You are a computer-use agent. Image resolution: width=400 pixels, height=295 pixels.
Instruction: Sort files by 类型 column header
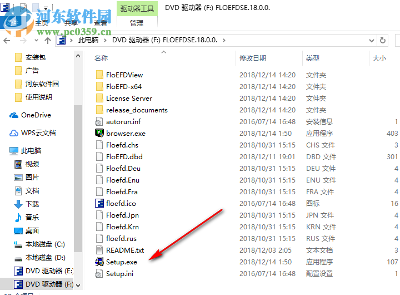pyautogui.click(x=313, y=58)
